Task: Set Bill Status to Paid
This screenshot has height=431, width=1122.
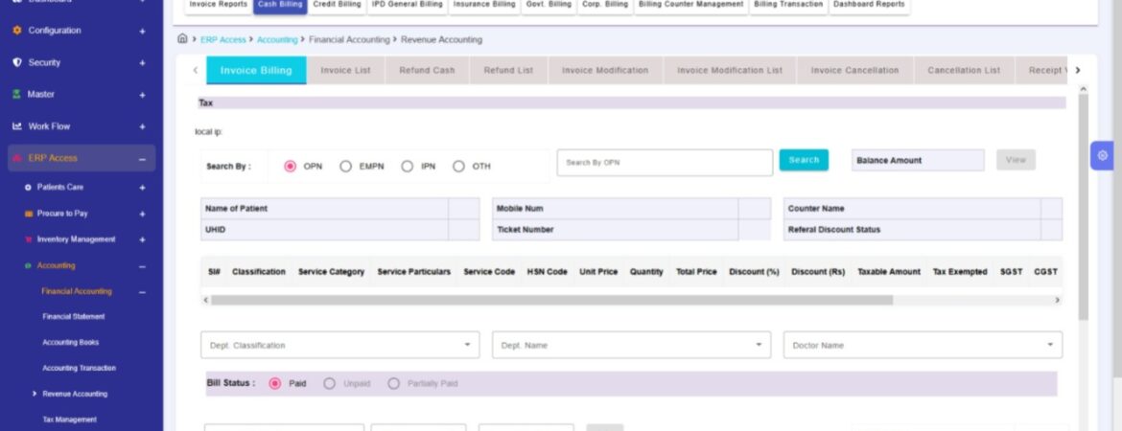Action: (x=275, y=384)
